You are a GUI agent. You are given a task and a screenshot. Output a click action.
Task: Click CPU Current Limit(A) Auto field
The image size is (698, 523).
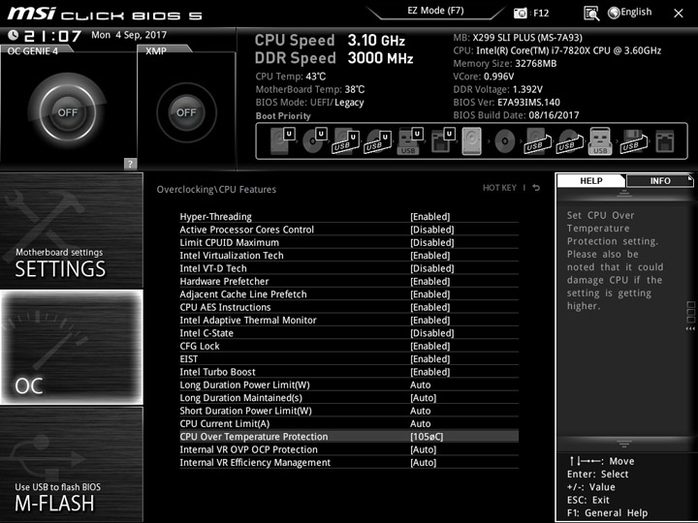tap(420, 423)
